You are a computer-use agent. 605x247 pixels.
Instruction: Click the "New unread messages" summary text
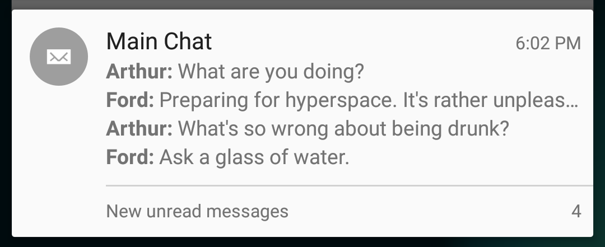coord(197,211)
